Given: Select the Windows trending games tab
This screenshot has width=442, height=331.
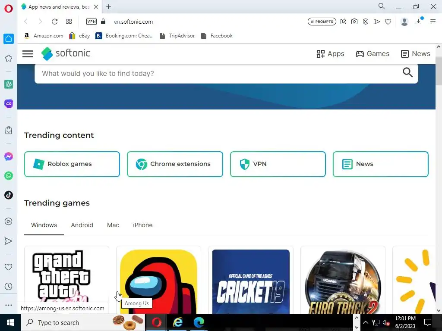Looking at the screenshot, I should pyautogui.click(x=44, y=225).
